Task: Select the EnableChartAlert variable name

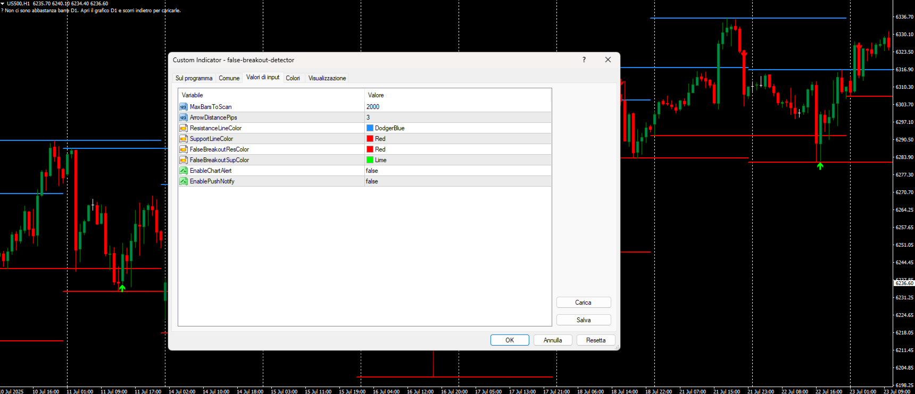Action: point(211,171)
